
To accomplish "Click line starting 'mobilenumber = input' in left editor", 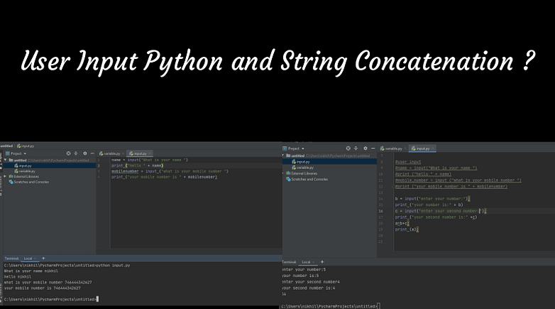I will (x=170, y=171).
